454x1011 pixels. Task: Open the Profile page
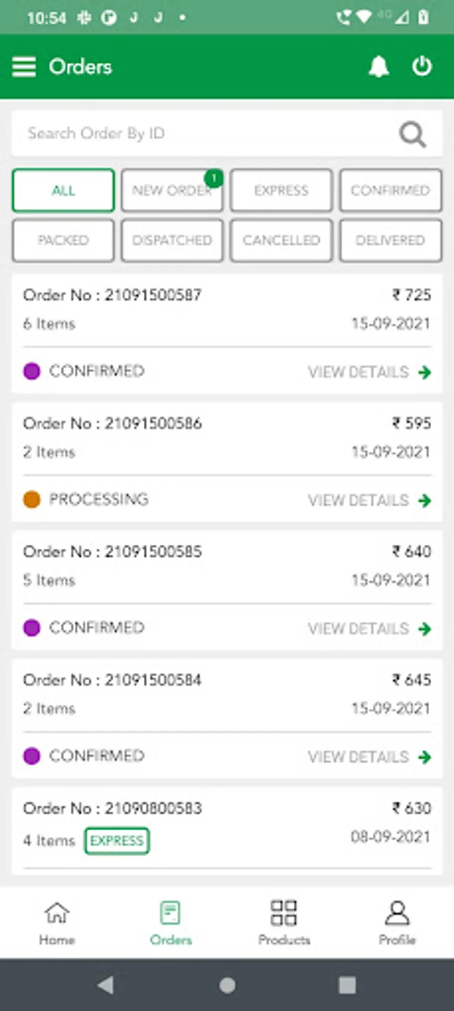tap(397, 923)
